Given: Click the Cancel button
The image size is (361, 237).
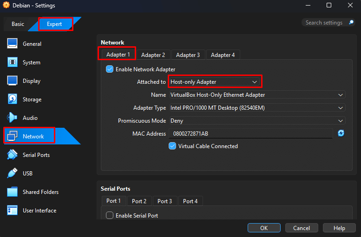Looking at the screenshot, I should [302, 228].
